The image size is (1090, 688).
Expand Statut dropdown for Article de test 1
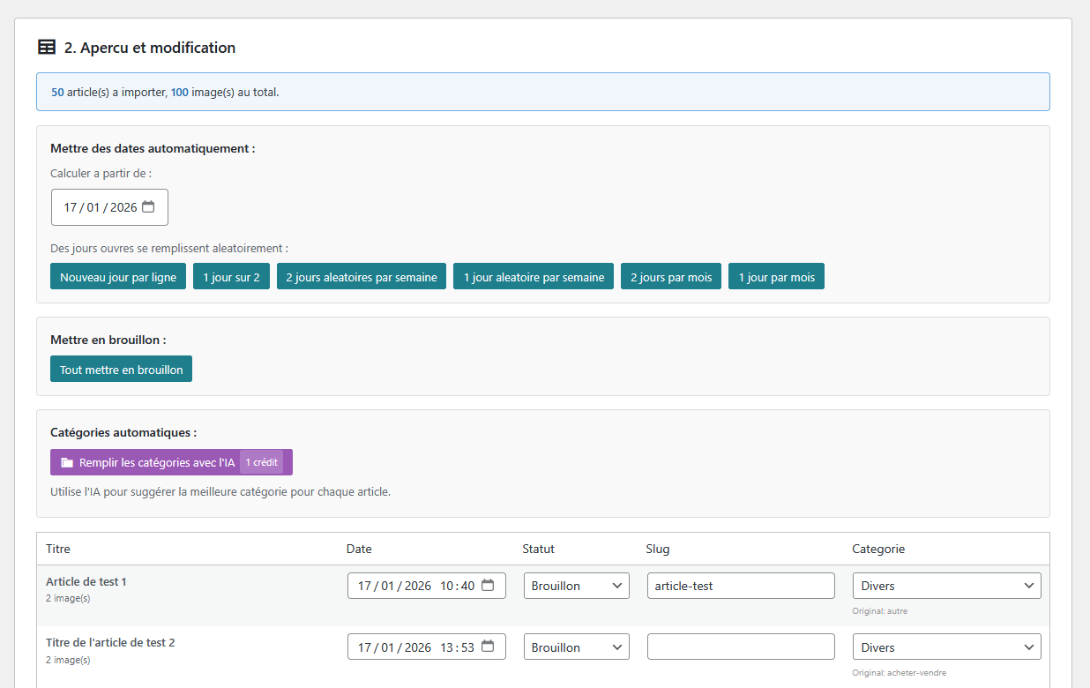coord(576,586)
